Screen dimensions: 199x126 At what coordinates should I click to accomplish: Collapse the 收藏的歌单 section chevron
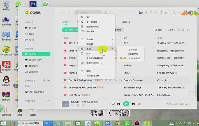point(49,101)
